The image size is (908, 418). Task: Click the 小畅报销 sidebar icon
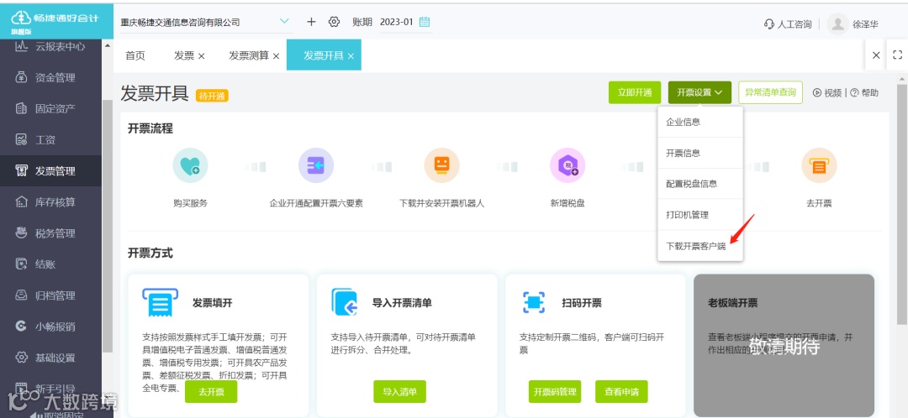21,327
